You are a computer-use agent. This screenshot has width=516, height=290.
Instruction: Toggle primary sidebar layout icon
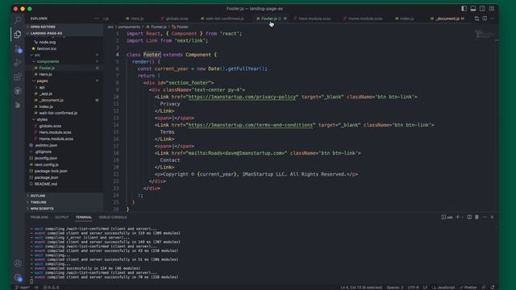pyautogui.click(x=464, y=9)
